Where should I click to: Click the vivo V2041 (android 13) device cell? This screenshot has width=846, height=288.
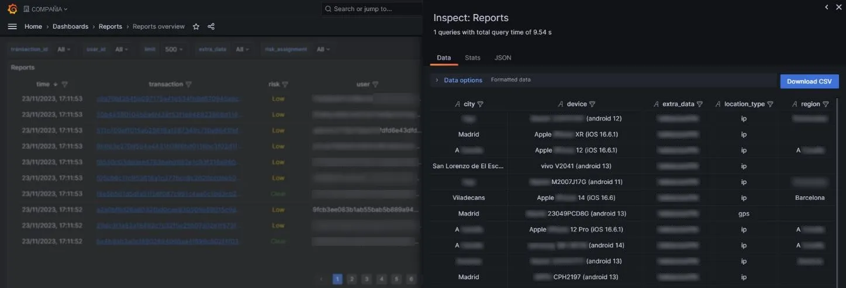point(576,166)
